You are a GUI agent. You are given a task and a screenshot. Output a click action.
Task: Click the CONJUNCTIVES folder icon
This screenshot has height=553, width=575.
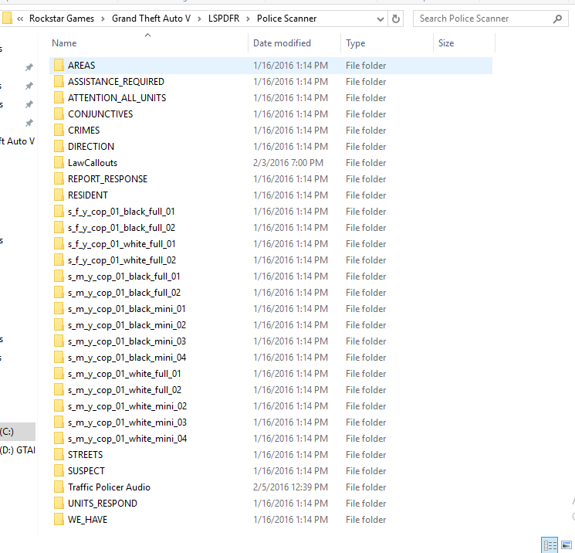(x=59, y=114)
